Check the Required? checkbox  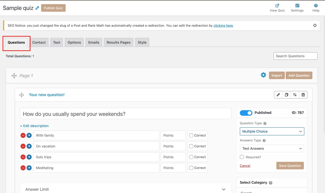[242, 157]
